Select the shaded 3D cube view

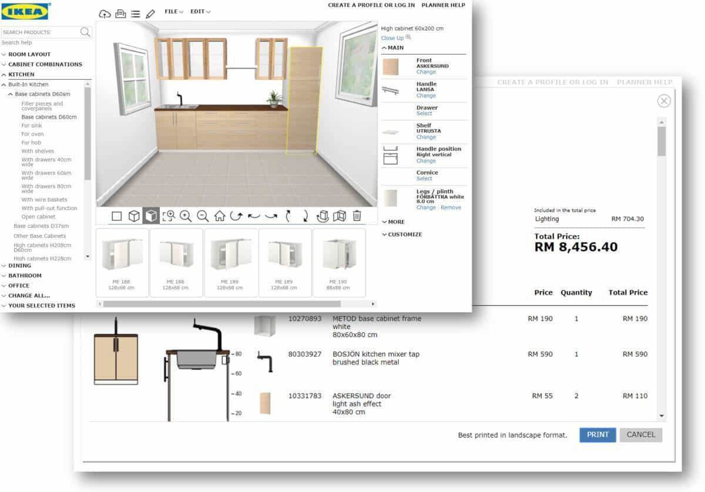tap(151, 215)
